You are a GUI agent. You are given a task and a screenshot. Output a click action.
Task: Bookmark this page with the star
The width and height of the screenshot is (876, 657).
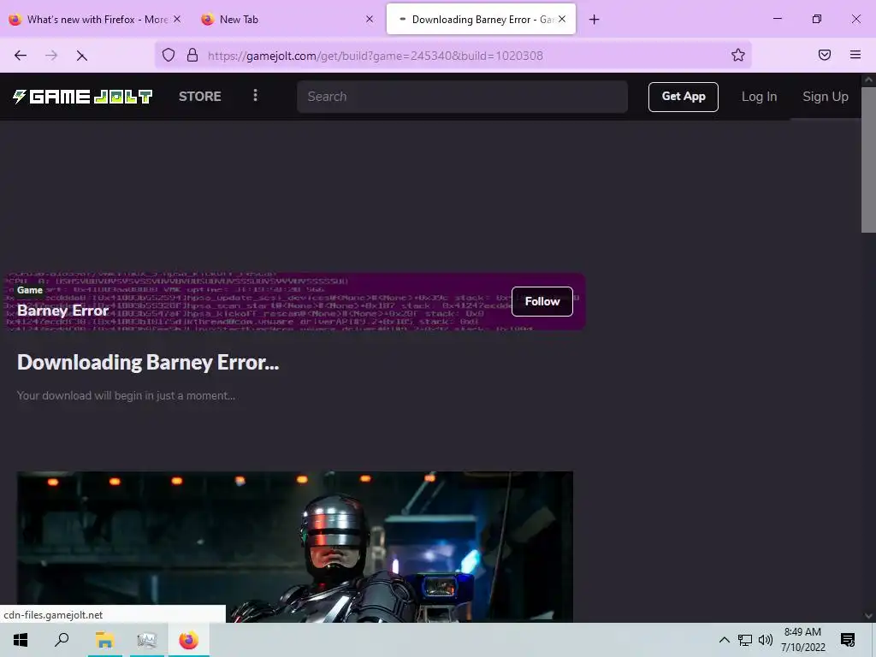click(x=738, y=55)
